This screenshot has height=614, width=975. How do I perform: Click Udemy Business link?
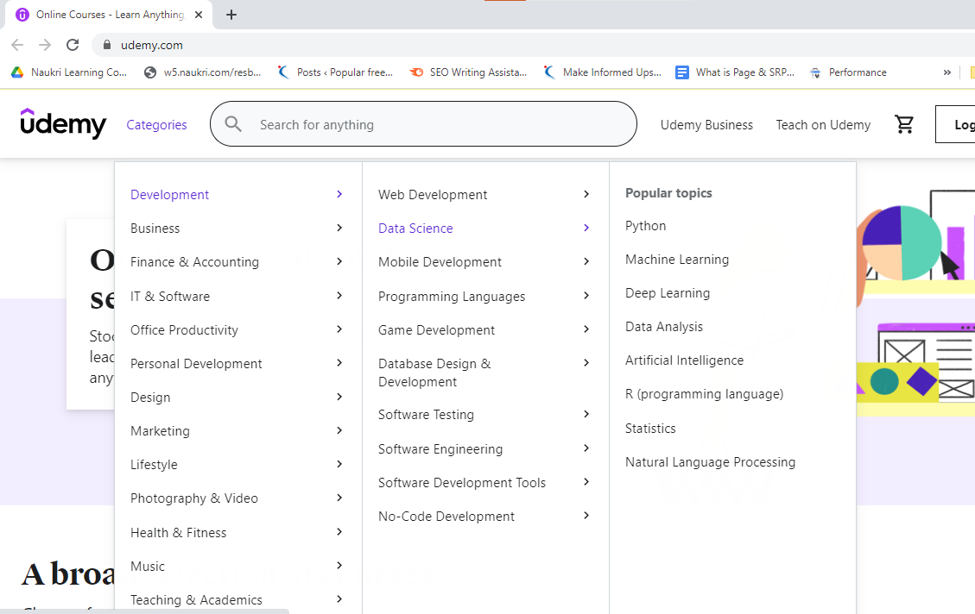tap(706, 125)
